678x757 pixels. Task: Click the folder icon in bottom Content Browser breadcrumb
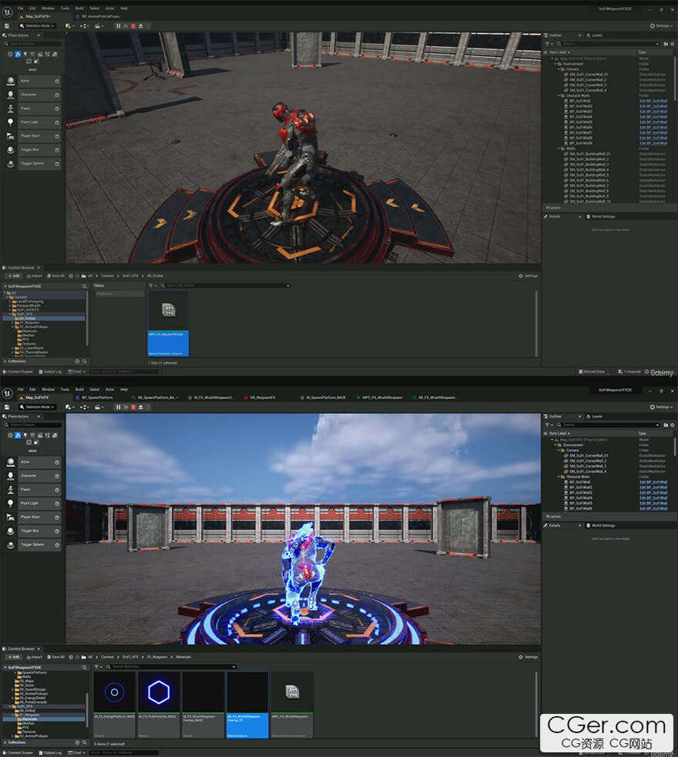(83, 657)
